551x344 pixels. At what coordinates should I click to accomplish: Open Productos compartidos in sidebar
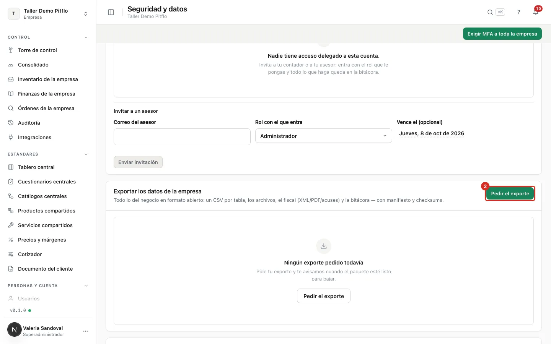(x=47, y=211)
